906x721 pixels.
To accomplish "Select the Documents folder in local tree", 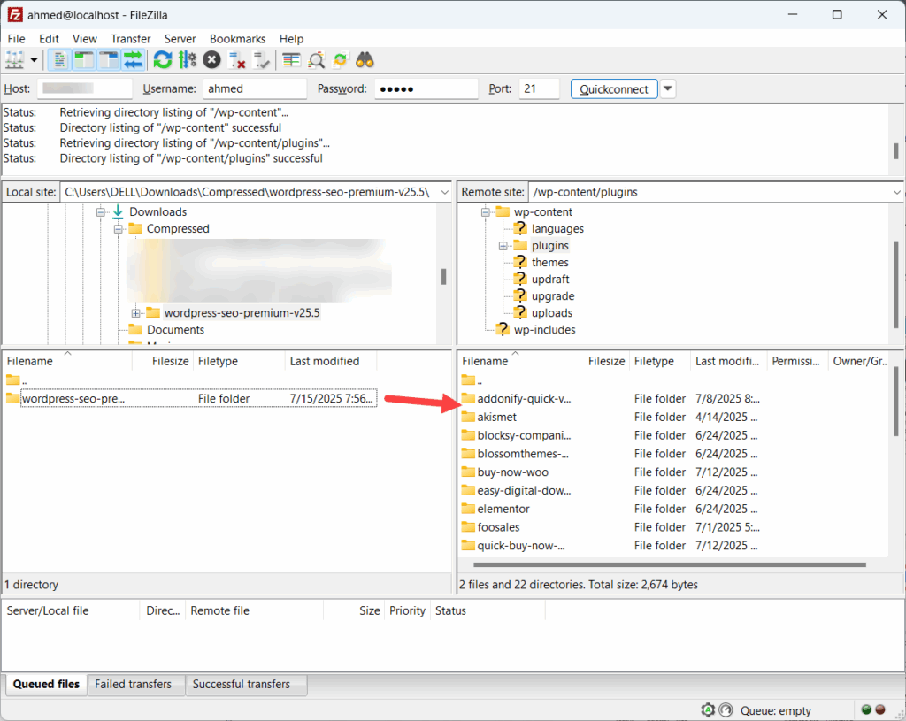I will coord(175,330).
